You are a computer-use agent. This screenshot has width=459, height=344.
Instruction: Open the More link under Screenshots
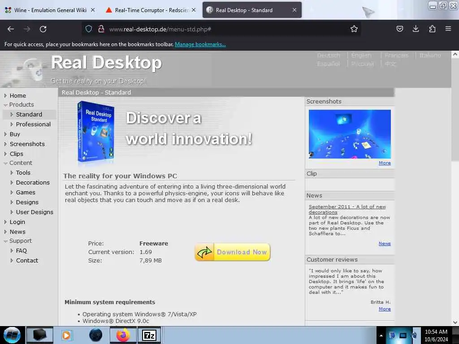385,163
